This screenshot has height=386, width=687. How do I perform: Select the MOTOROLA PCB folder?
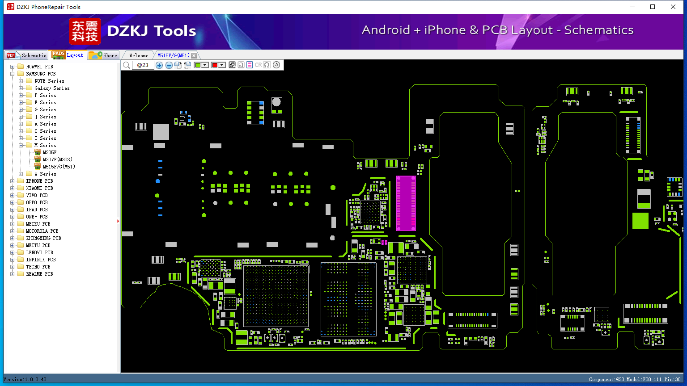42,231
